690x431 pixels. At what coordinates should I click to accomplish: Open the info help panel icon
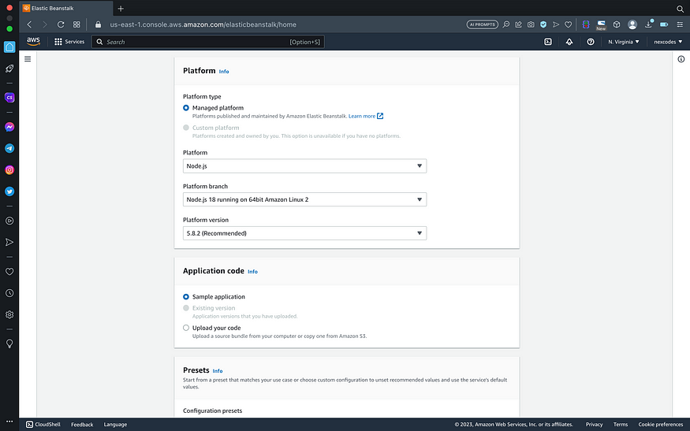tap(681, 59)
